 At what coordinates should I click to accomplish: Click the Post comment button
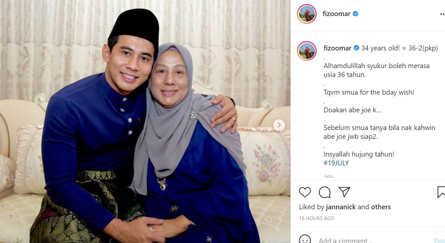[x=439, y=240]
